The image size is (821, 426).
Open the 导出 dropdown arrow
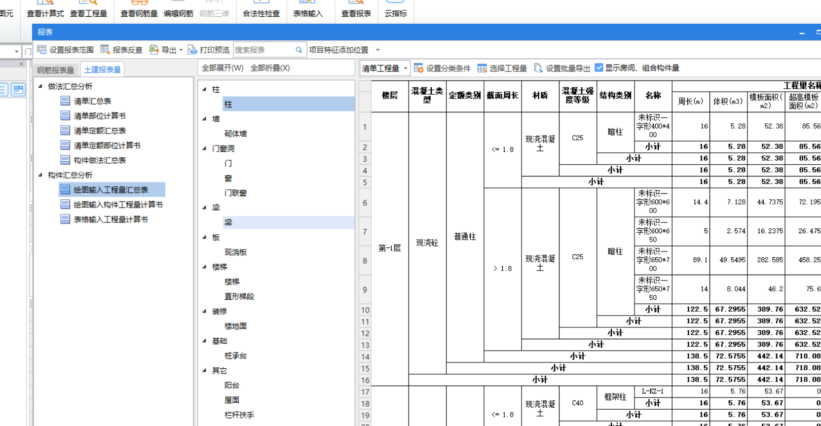181,50
